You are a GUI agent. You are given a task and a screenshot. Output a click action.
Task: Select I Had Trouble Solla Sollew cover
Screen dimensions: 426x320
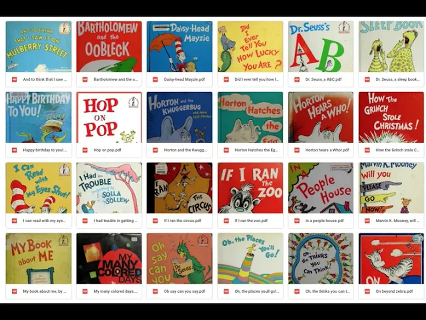pos(109,188)
